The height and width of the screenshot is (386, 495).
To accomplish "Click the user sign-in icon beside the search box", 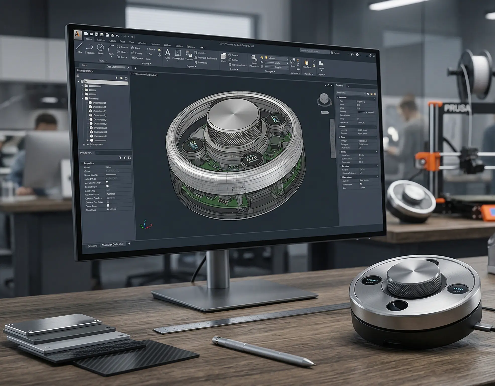I will pos(332,53).
